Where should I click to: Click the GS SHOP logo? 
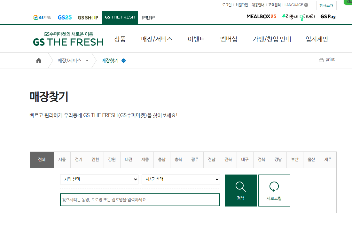point(88,17)
